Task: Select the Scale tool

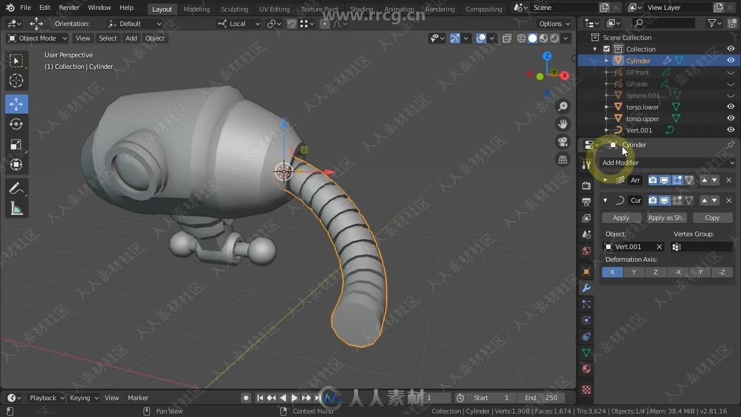Action: [17, 145]
